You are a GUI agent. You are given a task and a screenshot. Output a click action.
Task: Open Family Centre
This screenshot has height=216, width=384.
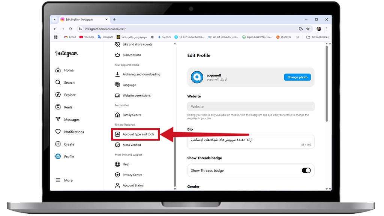coord(128,115)
